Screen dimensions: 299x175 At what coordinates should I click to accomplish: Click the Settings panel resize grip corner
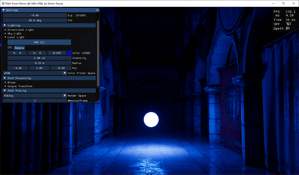pos(98,101)
